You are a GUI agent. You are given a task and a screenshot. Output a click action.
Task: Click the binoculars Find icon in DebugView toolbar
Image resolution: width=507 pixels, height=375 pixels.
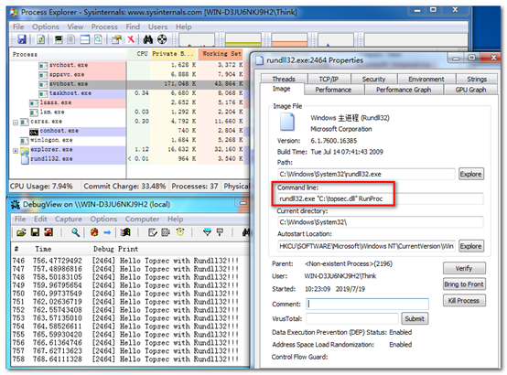(246, 232)
